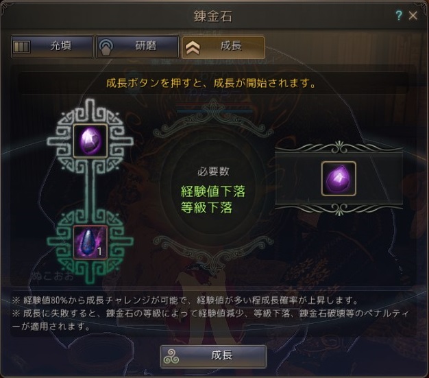Click the 錬金石 window title bar
The image size is (429, 378).
coord(213,16)
